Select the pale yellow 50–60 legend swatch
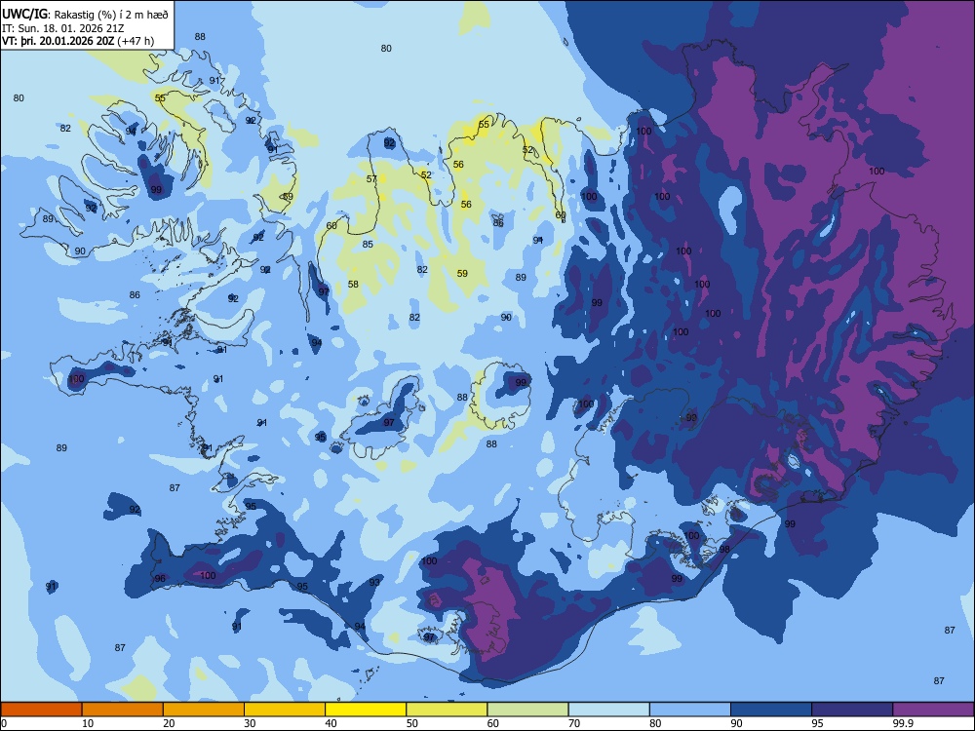 click(x=447, y=710)
